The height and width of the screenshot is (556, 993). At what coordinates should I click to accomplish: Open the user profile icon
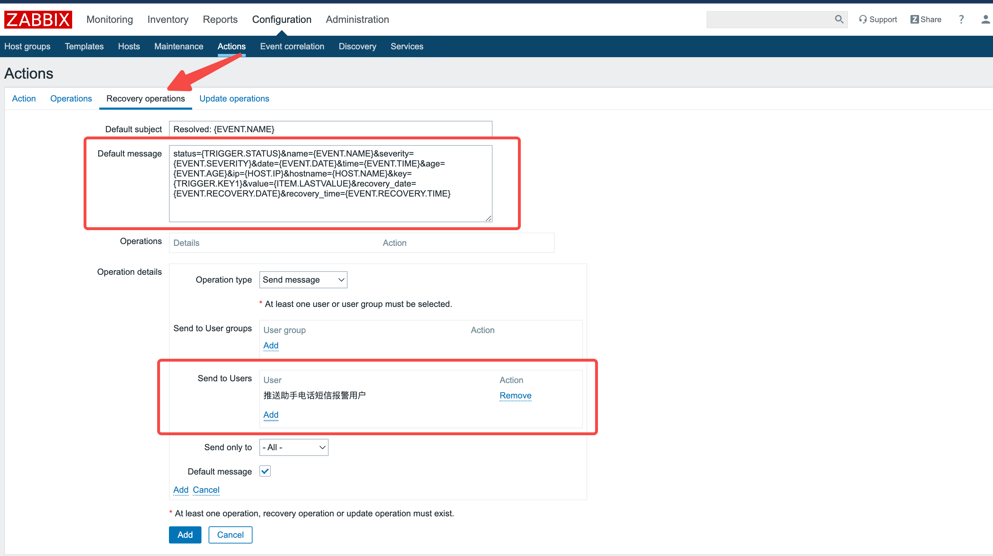point(985,19)
